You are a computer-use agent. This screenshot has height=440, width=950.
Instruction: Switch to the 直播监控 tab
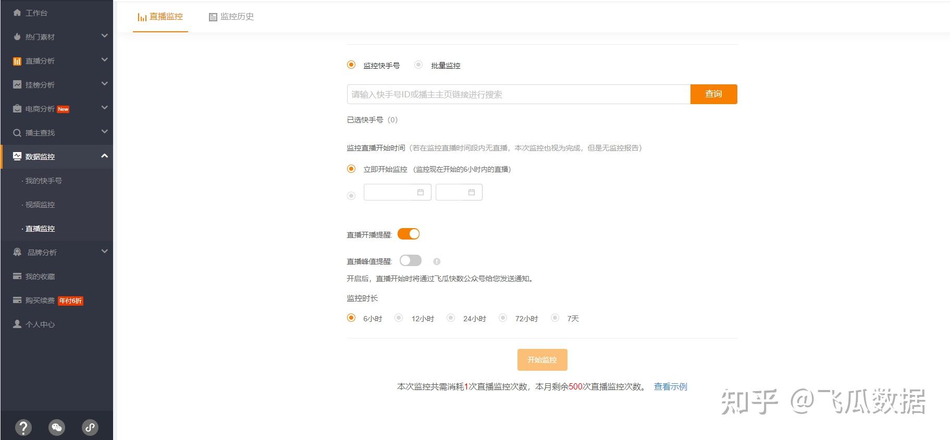point(161,17)
